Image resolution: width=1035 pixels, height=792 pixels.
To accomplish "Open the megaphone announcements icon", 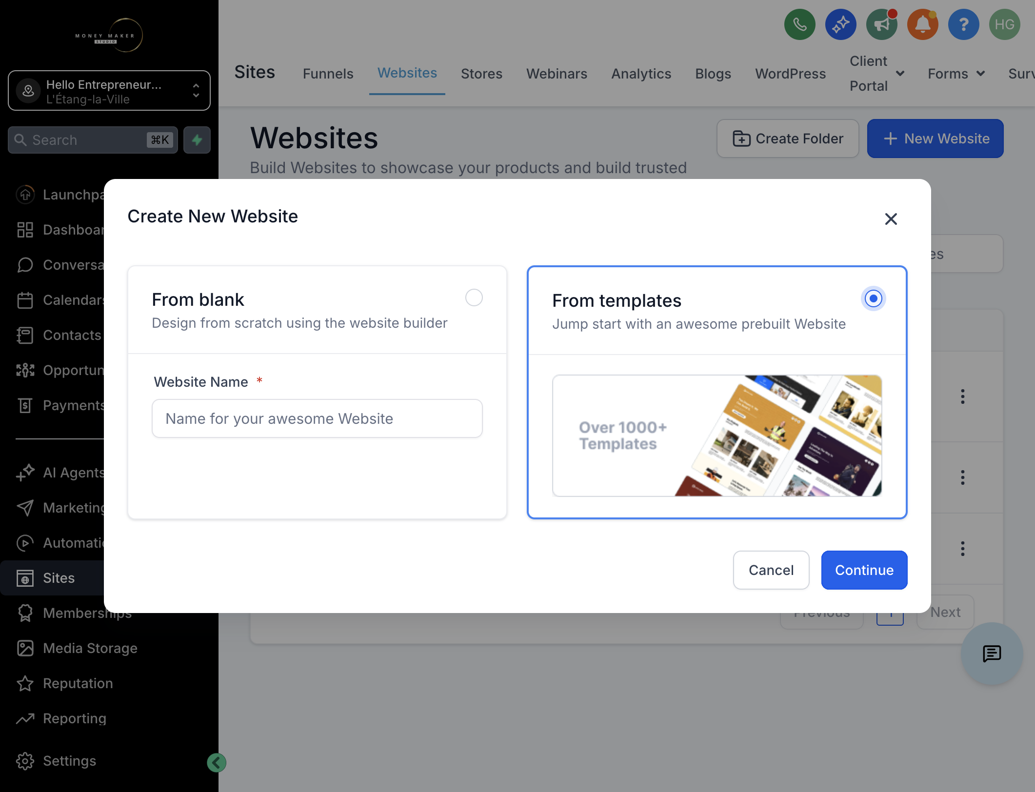I will [x=882, y=24].
